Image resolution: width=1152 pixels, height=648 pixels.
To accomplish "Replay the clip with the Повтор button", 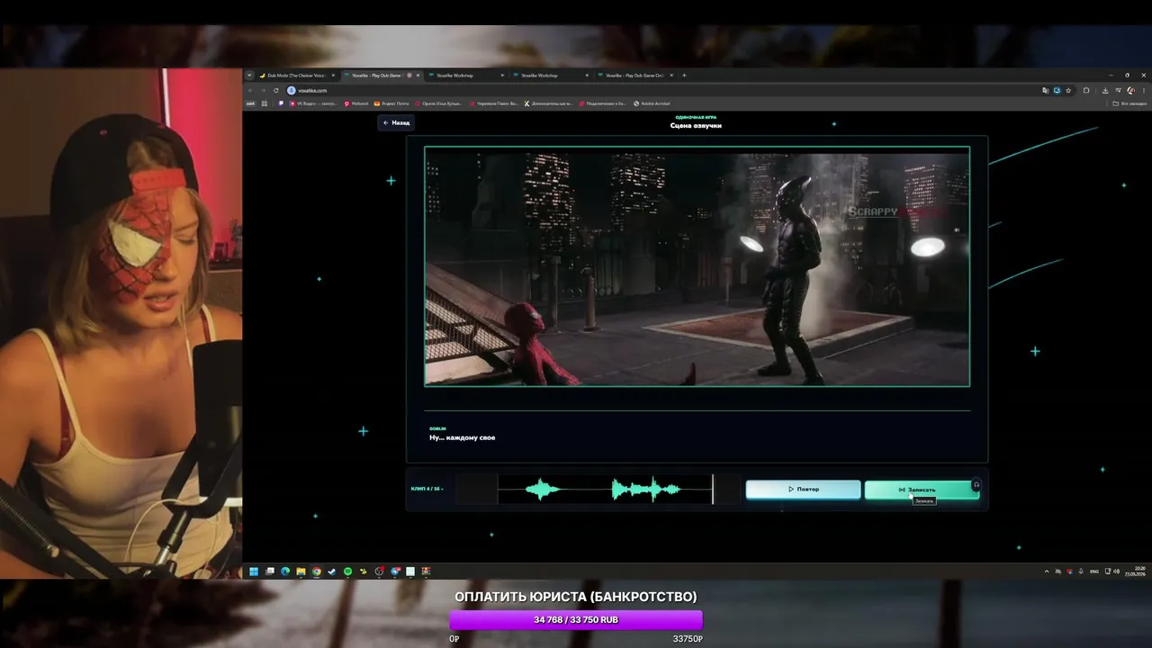I will tap(803, 490).
